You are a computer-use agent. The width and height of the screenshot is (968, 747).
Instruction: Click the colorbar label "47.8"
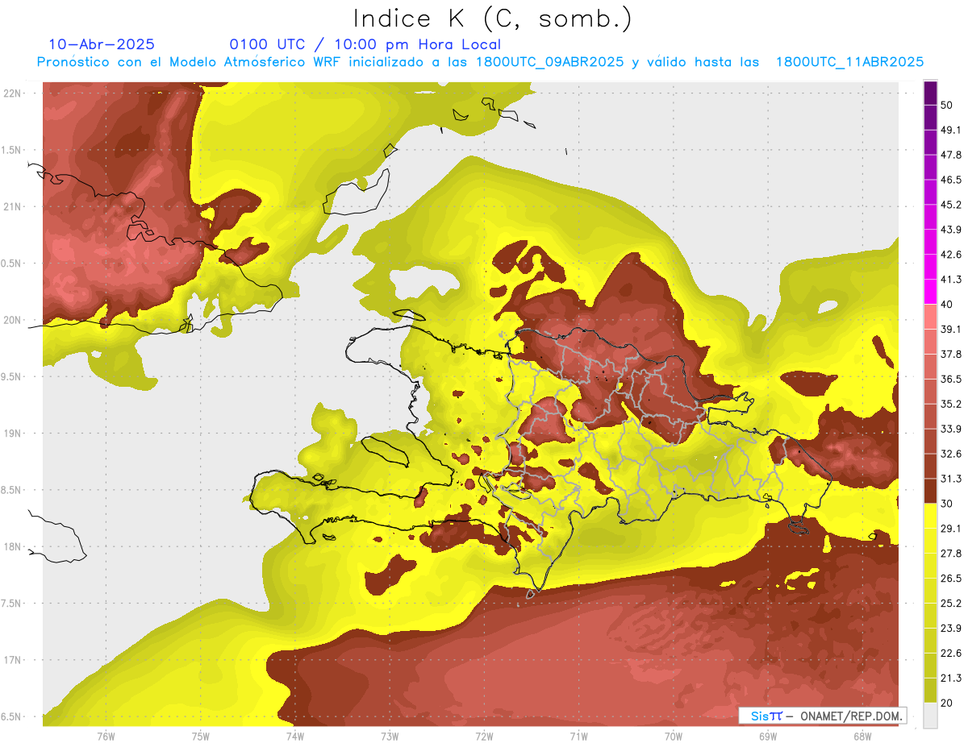[951, 155]
